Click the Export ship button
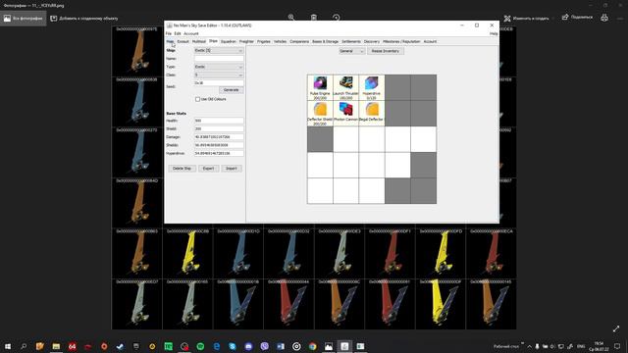This screenshot has width=628, height=353. coord(208,169)
